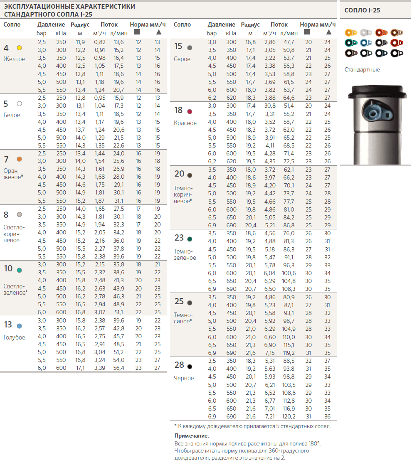
Task: Click the blue dot beside nozzle 13
Action: [19, 326]
